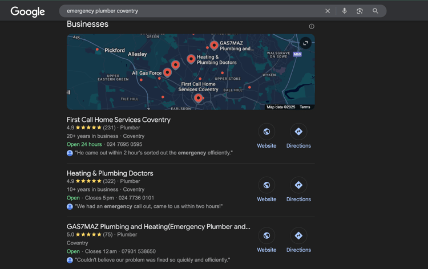This screenshot has width=428, height=269.
Task: Click reviewer avatar beside First Call review
Action: (70, 153)
